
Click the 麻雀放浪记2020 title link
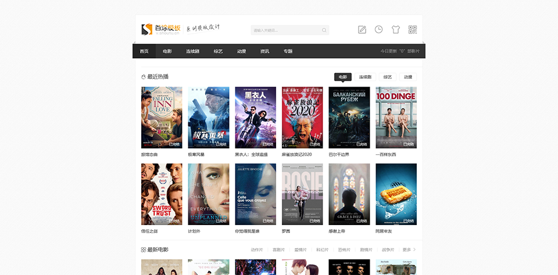coord(297,154)
